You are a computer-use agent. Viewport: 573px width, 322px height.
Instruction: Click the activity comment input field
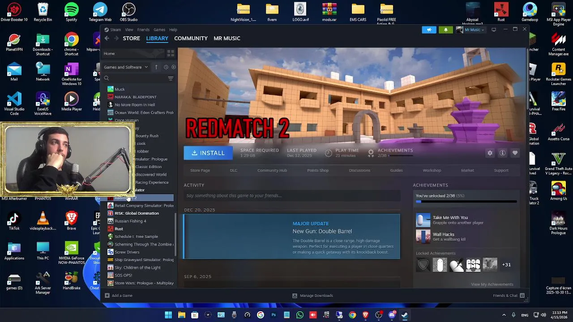[x=292, y=195]
